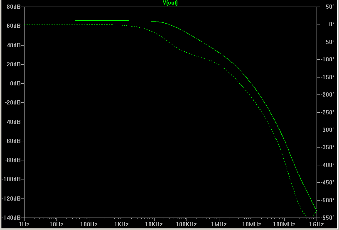Image resolution: width=339 pixels, height=230 pixels.
Task: Click the -250° phase axis label
Action: 327,112
